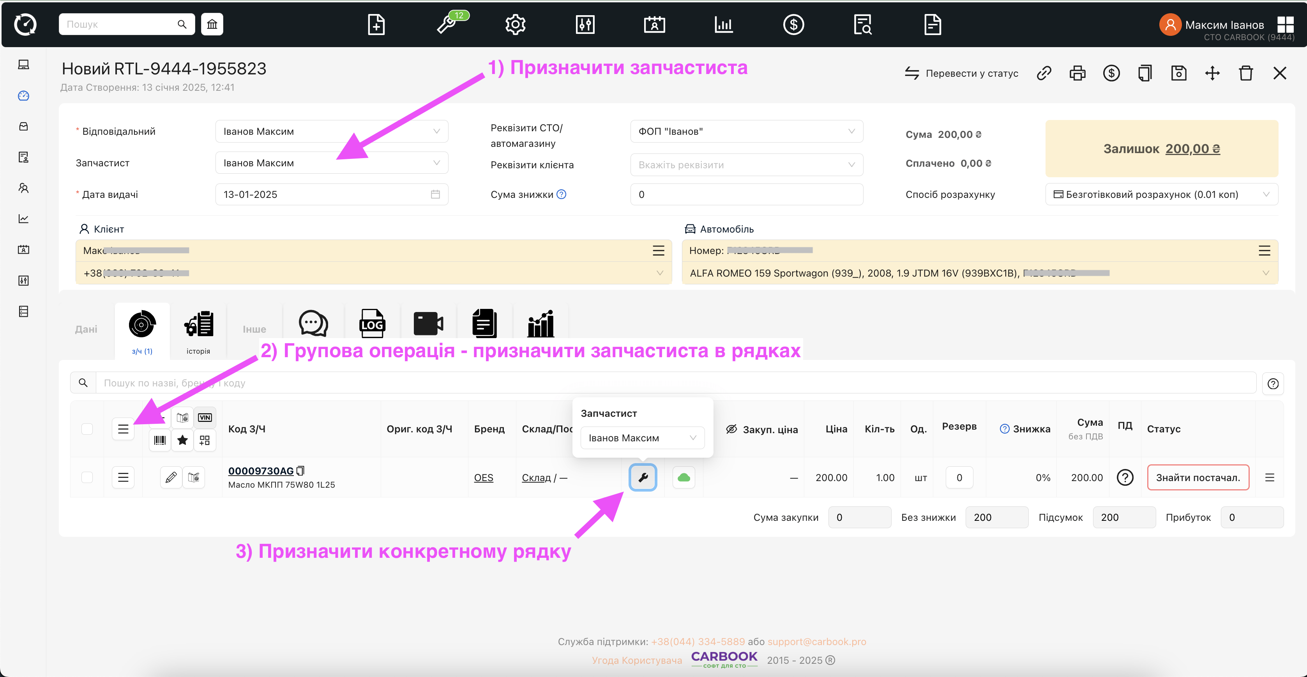1307x677 pixels.
Task: Switch to the історія tab
Action: (198, 331)
